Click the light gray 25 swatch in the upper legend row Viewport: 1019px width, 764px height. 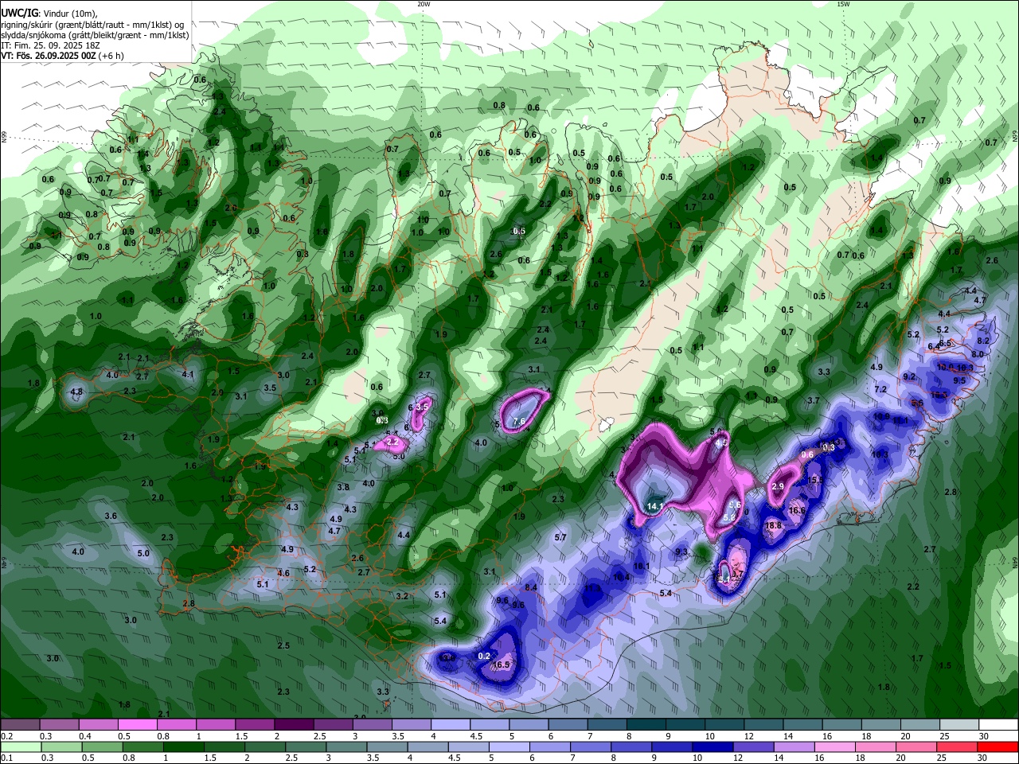[960, 724]
